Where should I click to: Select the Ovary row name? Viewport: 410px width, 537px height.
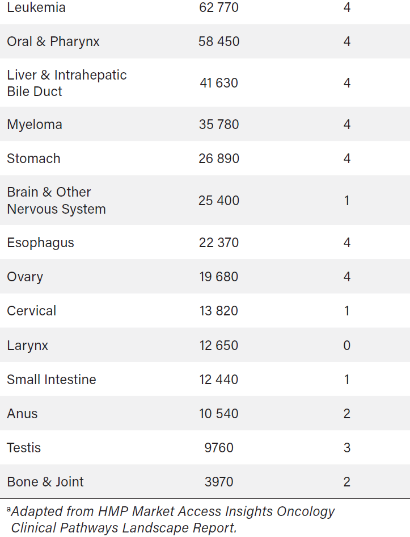(x=25, y=277)
